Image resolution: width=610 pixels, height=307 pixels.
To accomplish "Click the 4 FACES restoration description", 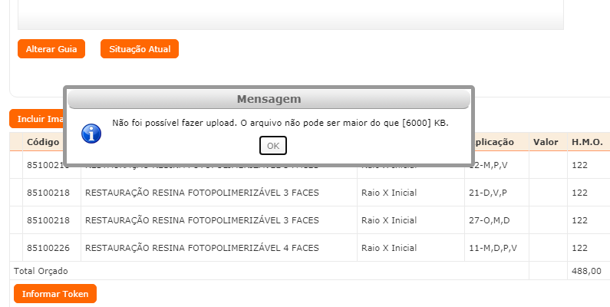I will [x=202, y=248].
